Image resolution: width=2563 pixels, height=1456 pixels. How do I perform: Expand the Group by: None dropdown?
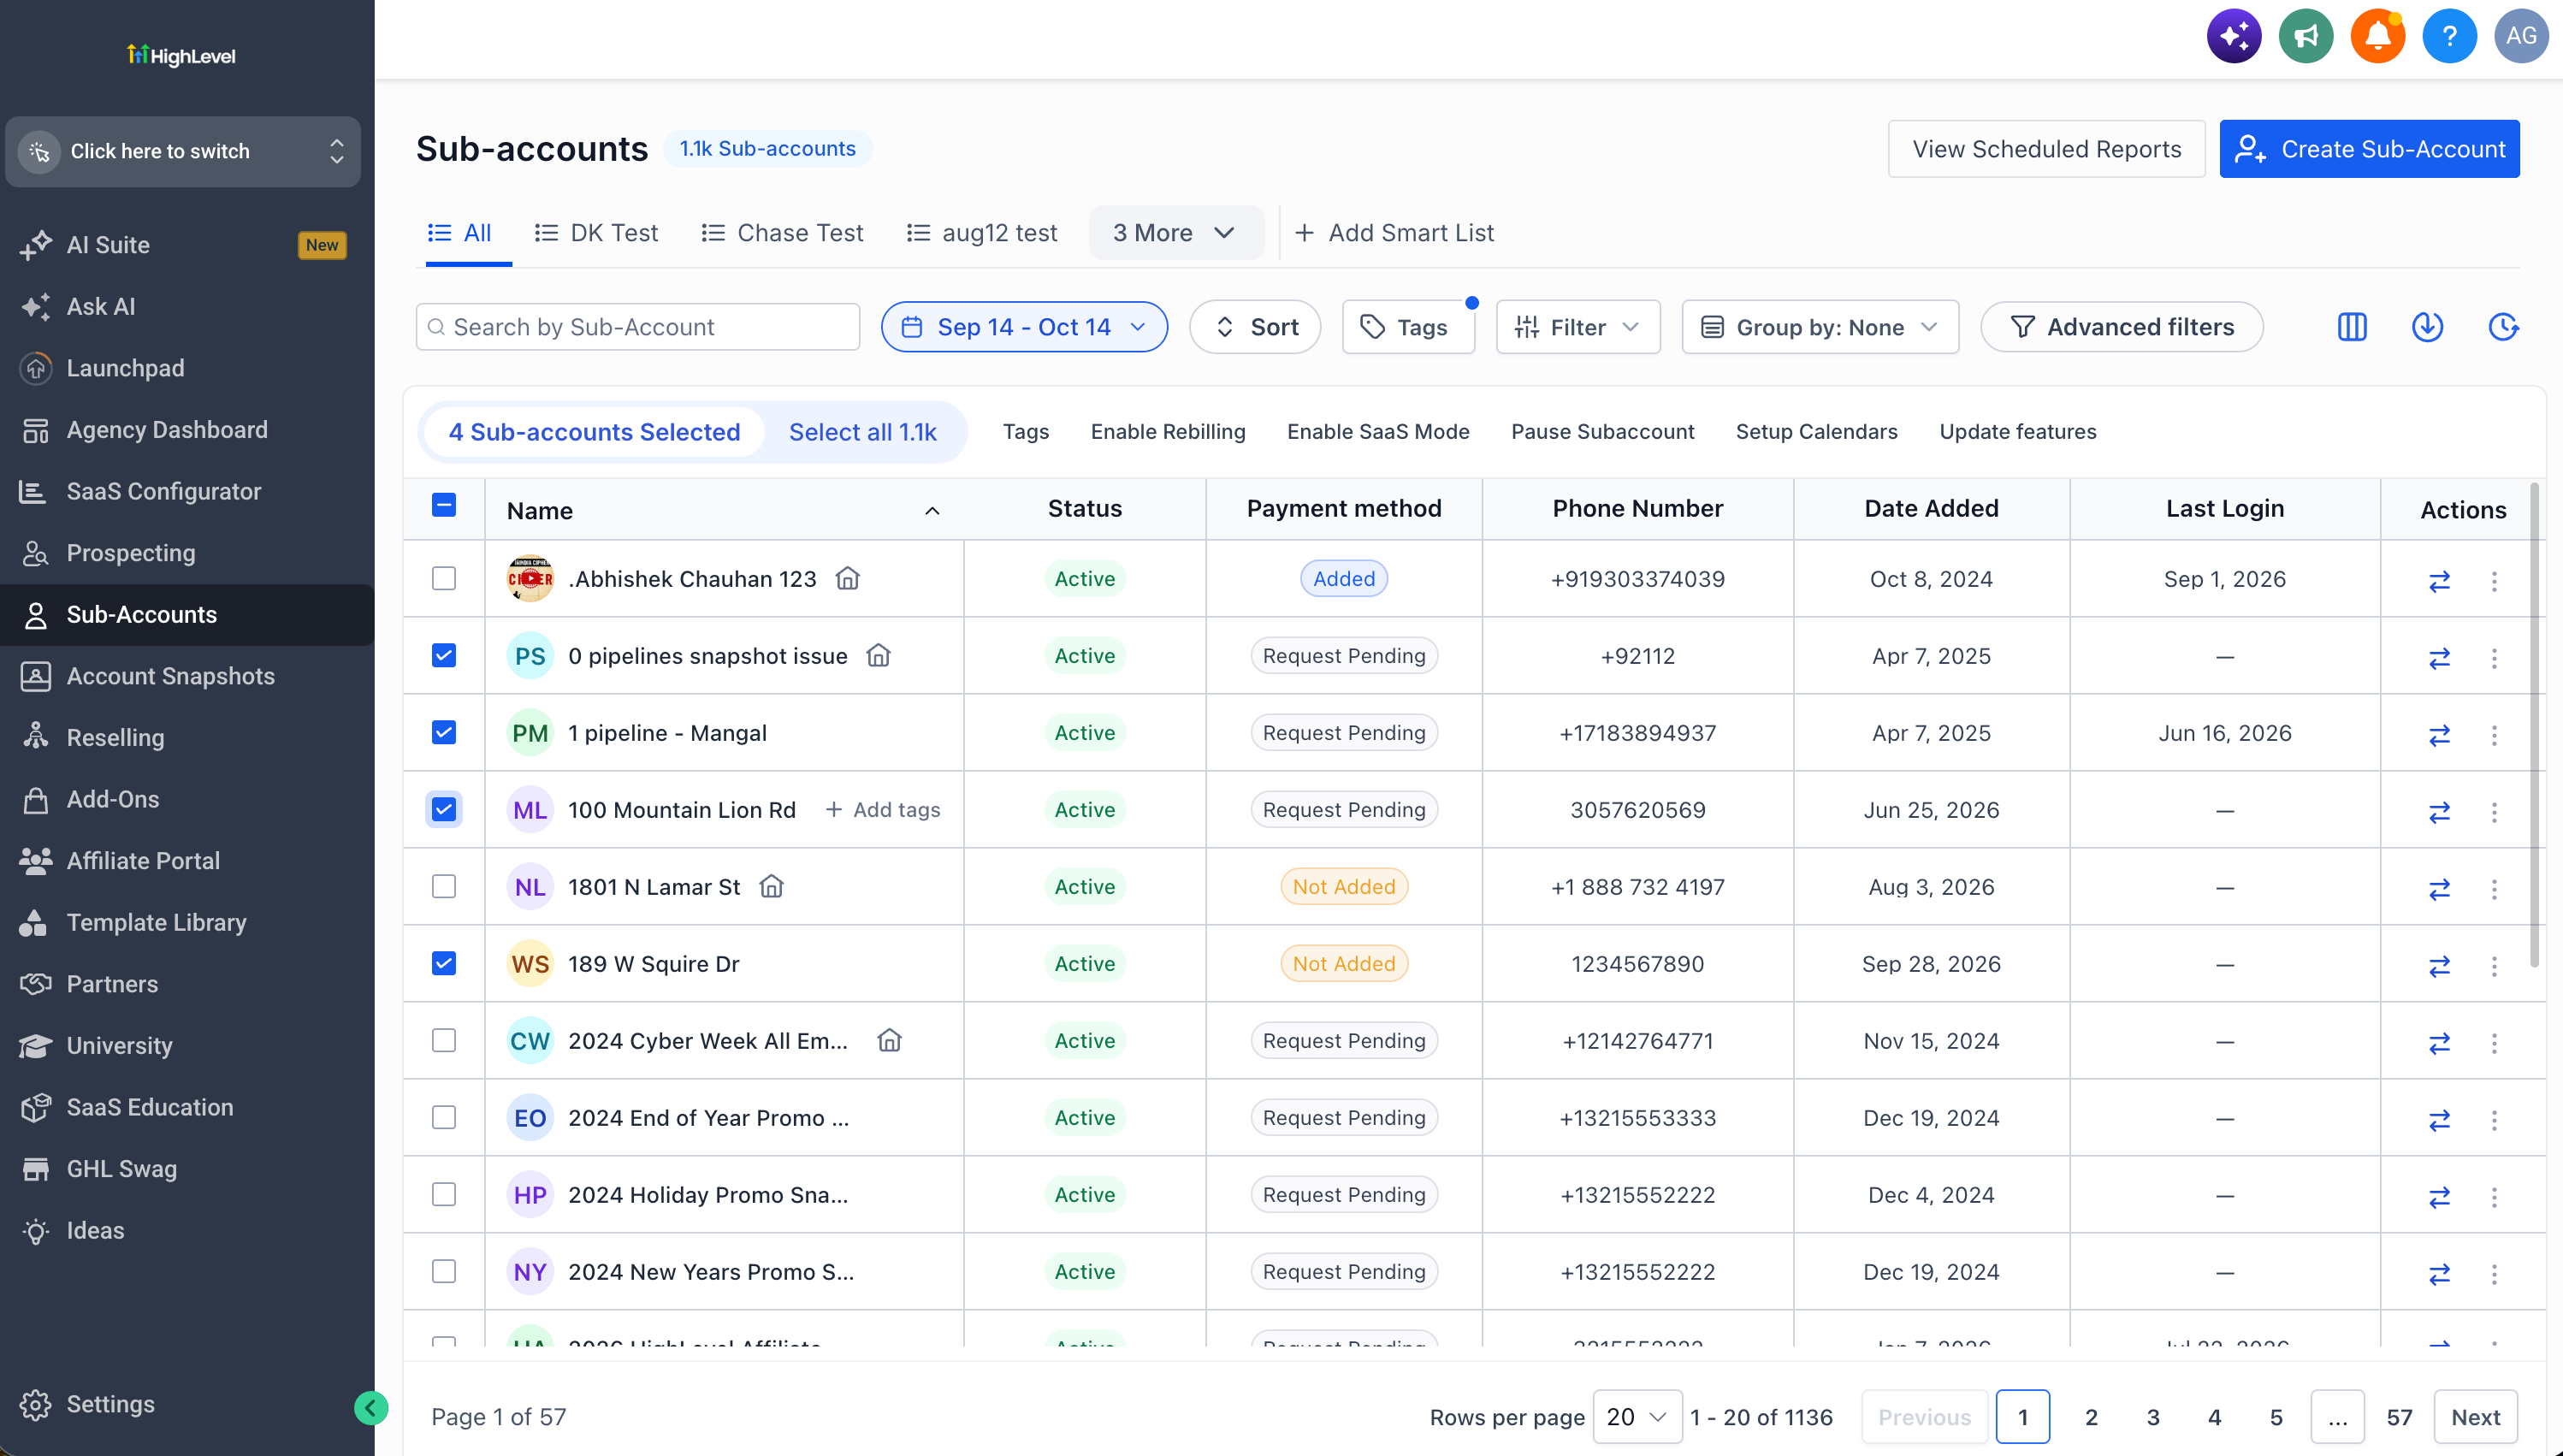pos(1819,327)
